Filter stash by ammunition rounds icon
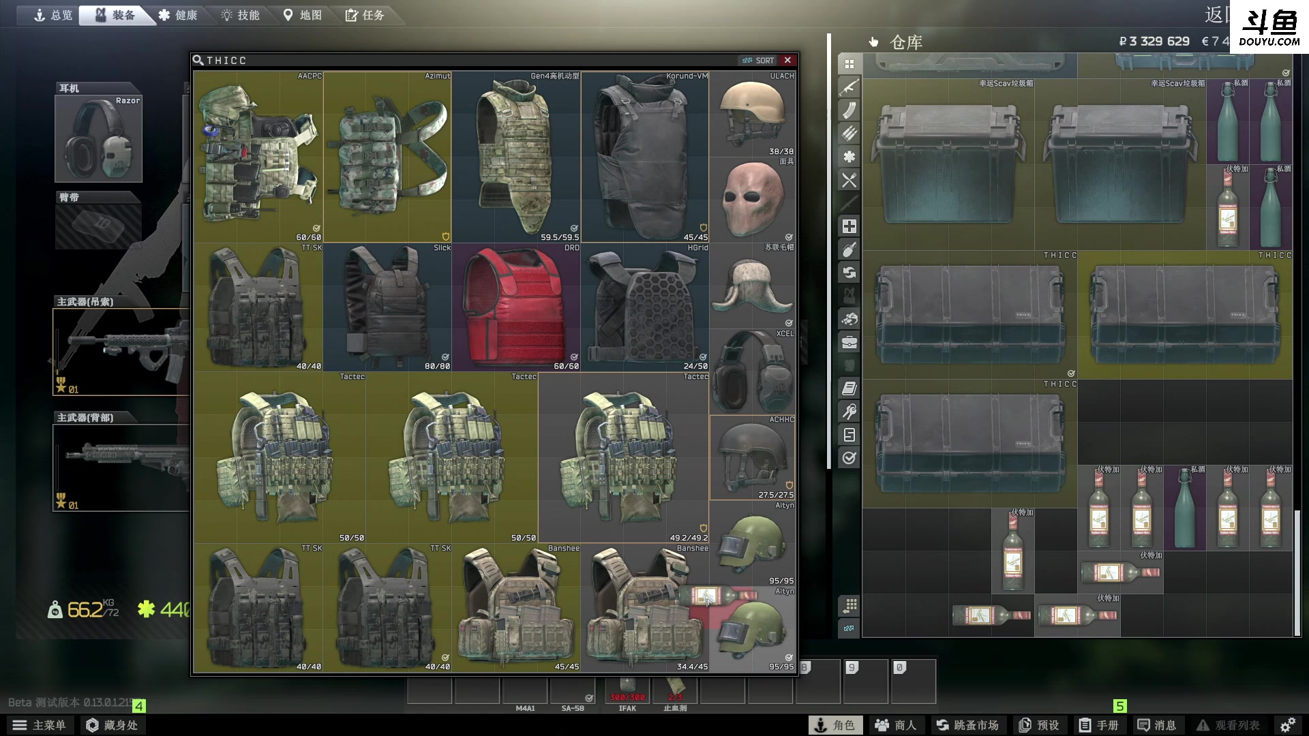 (x=849, y=134)
